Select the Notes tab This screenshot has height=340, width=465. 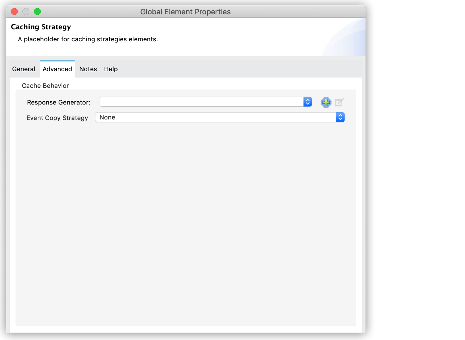point(88,69)
